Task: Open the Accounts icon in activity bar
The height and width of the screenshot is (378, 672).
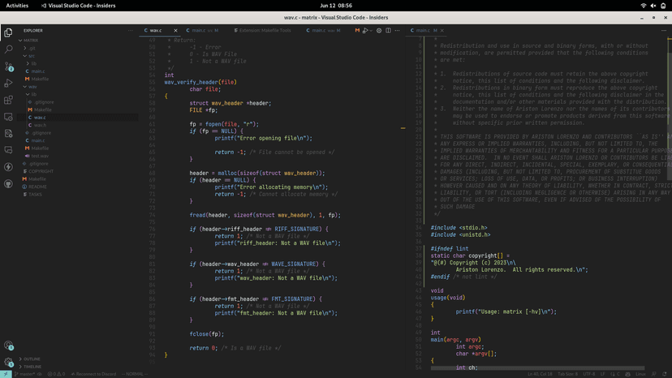Action: (x=8, y=346)
